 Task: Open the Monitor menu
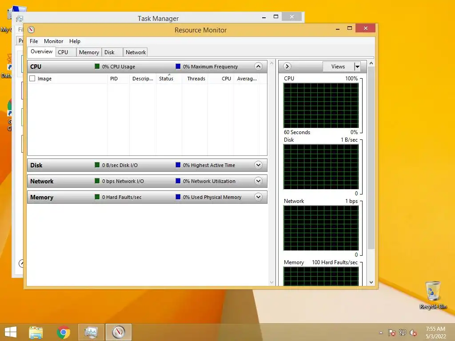53,41
